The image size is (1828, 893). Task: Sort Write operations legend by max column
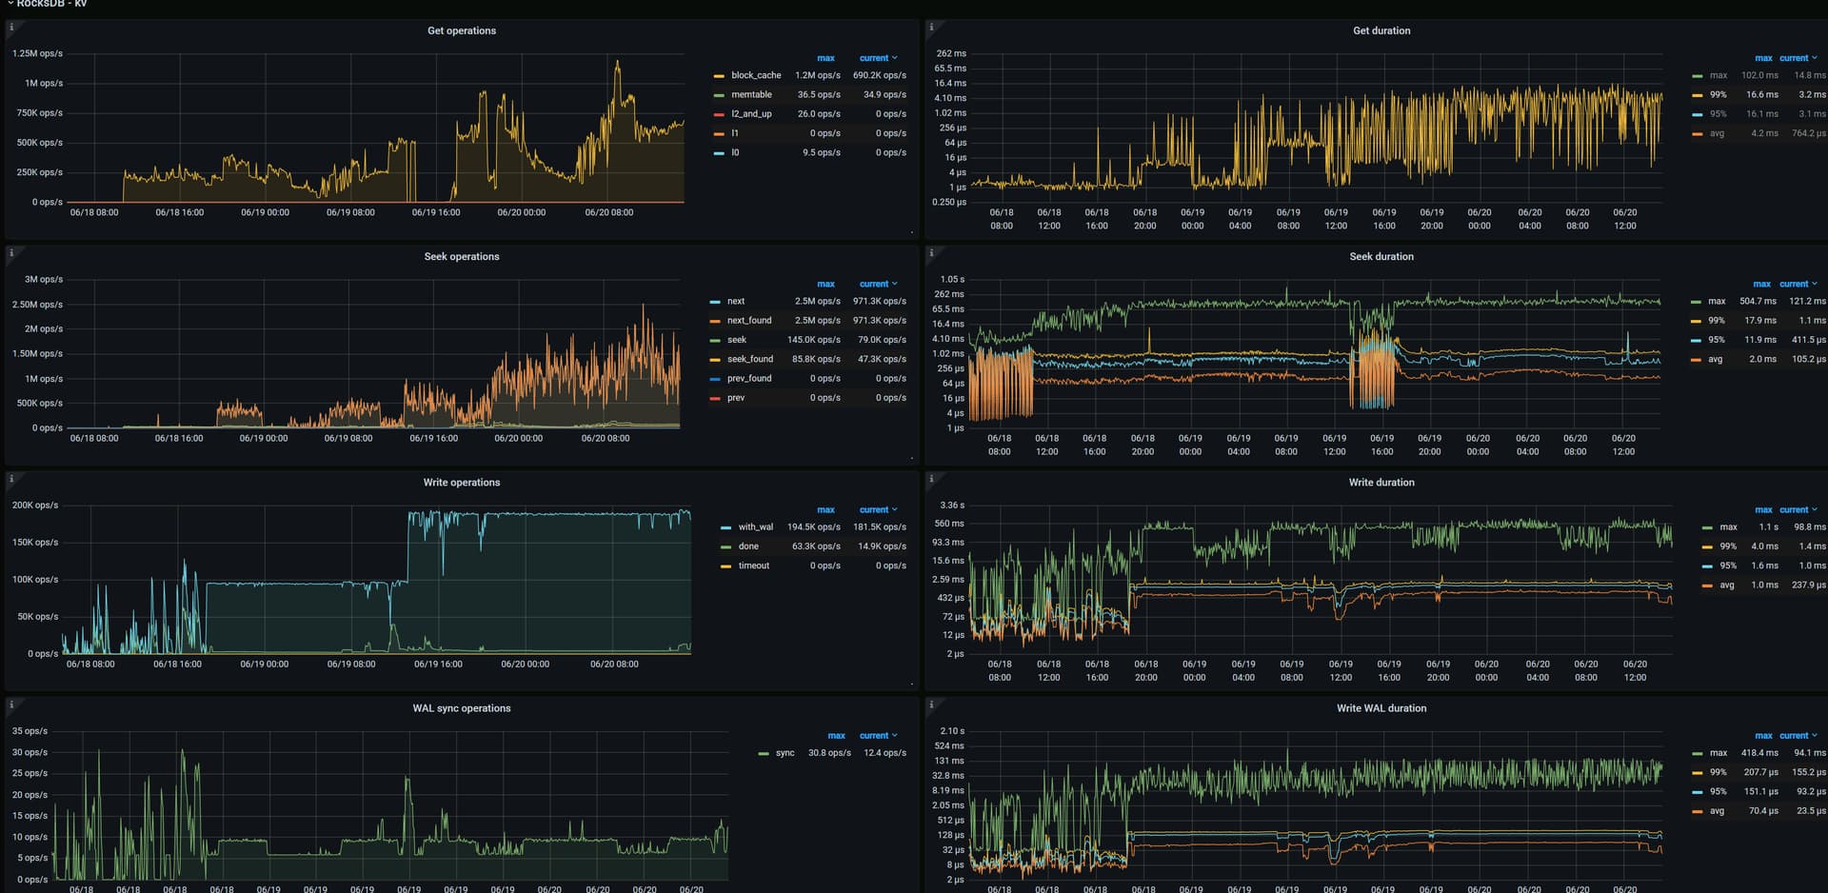click(825, 510)
